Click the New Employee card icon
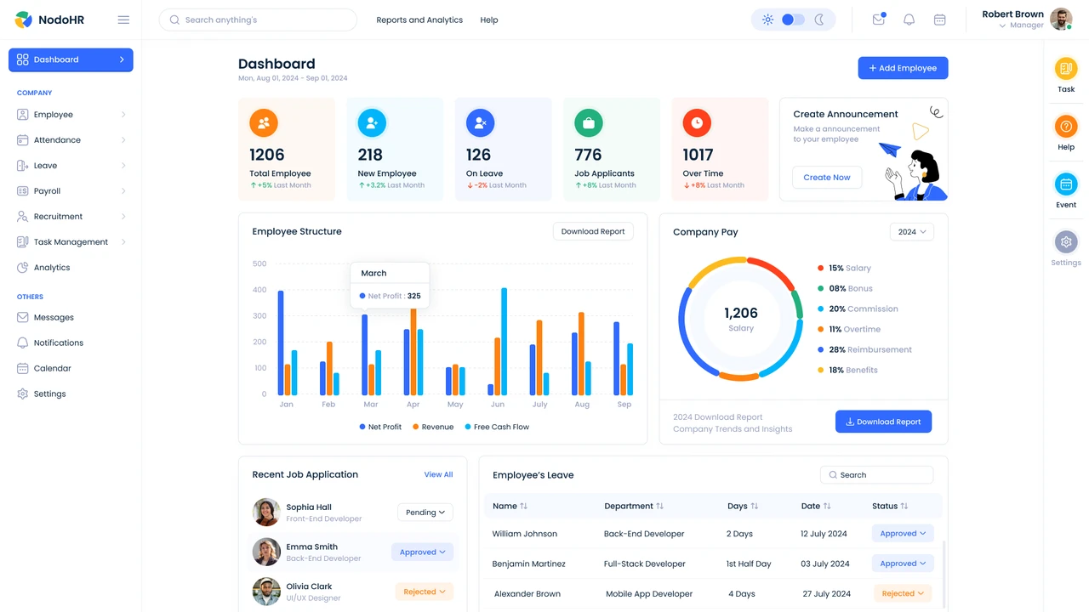 [x=372, y=123]
